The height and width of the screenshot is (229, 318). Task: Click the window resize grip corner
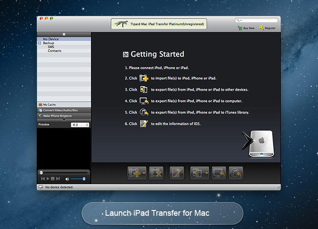tap(279, 188)
